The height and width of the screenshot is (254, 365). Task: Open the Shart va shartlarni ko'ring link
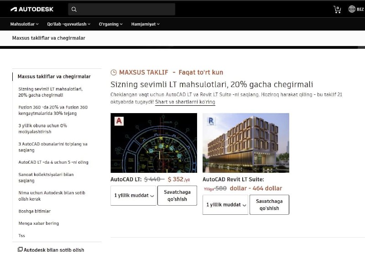click(185, 102)
